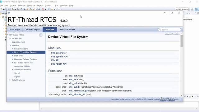Expand the Data Structures tree arrow

tap(10, 80)
